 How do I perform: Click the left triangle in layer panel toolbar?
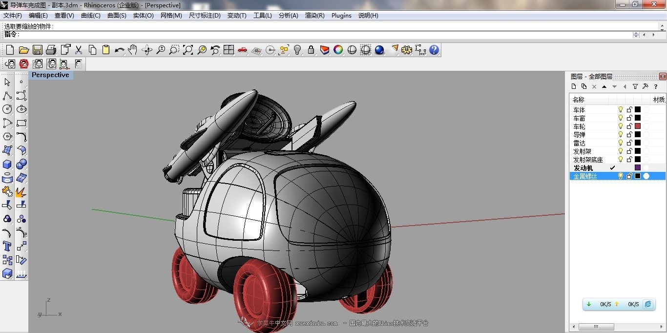pos(625,86)
